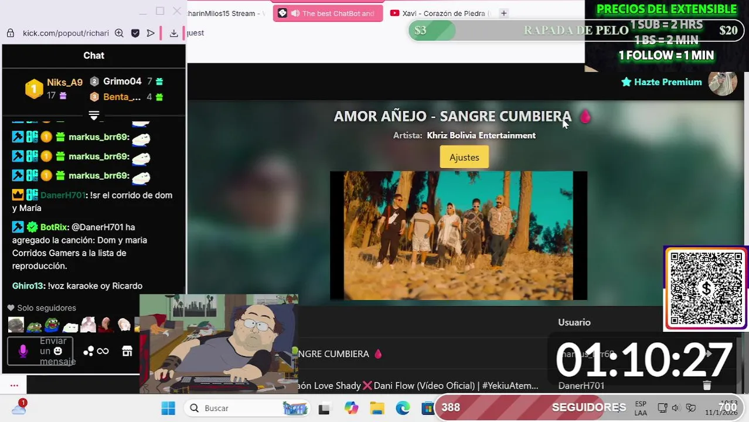Screen dimensions: 749x422
Task: Switch to RicharinMilos15 Stream browser tab
Action: (227, 13)
